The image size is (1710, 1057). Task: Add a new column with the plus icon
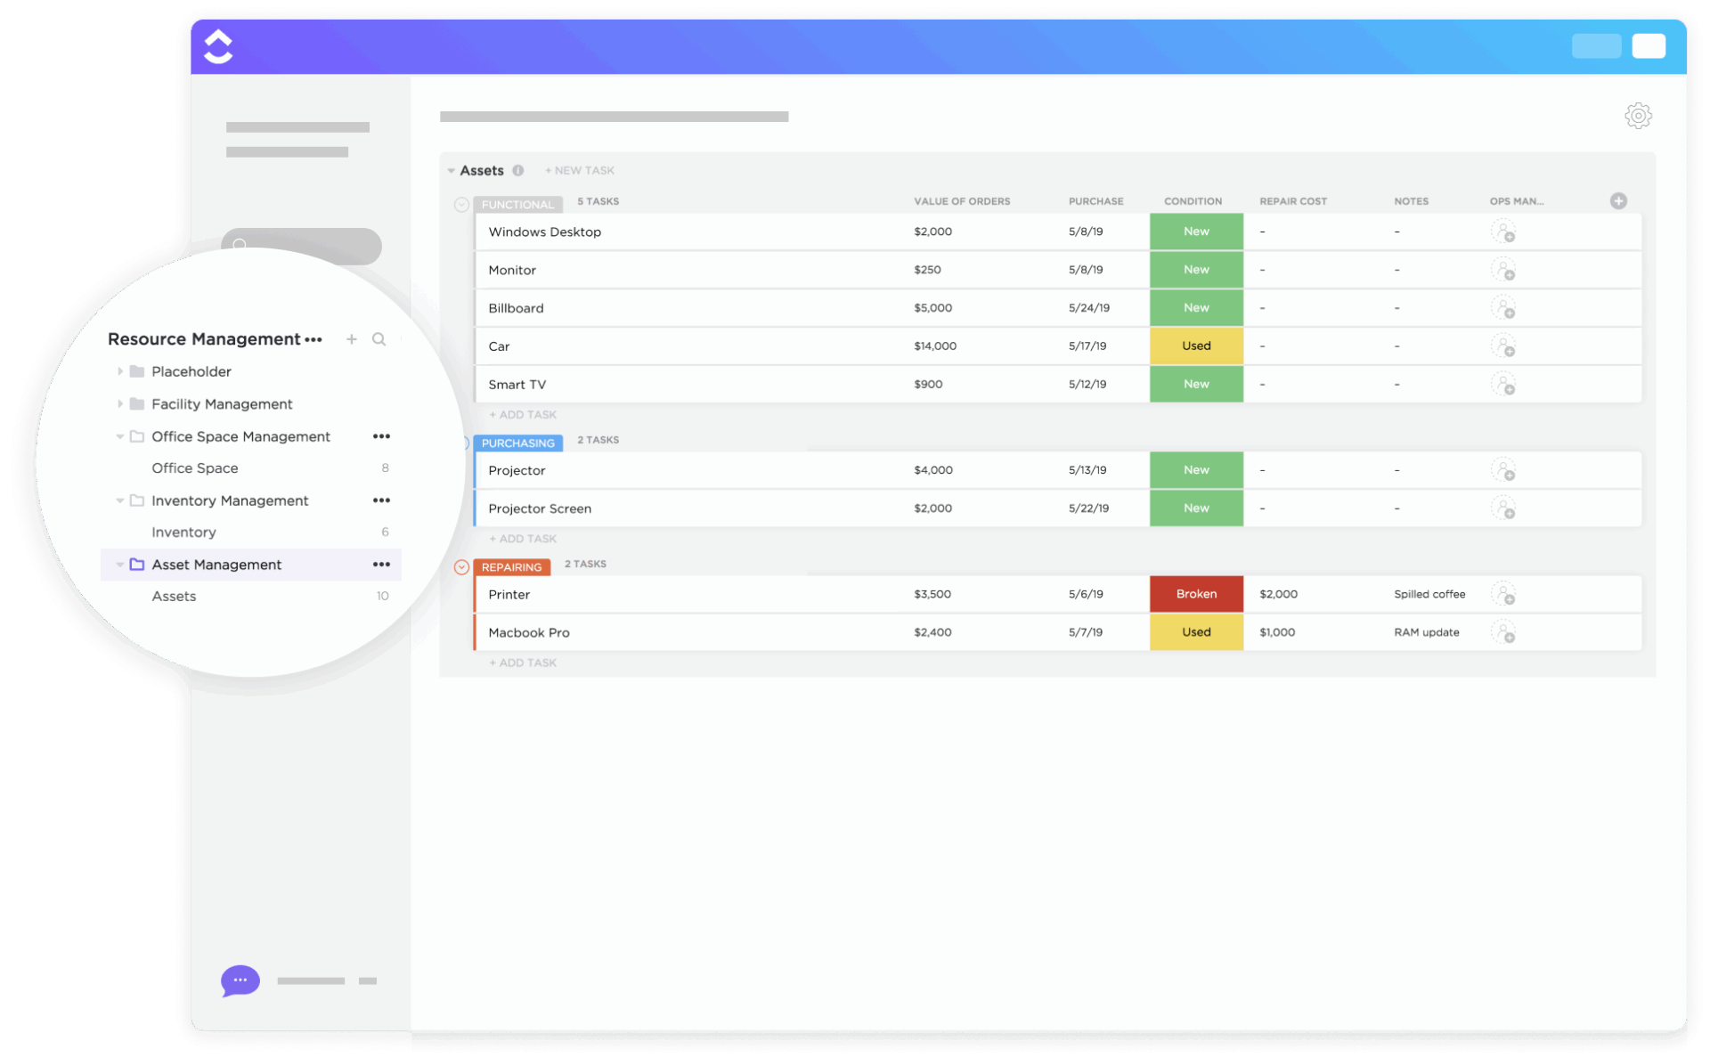(1619, 201)
